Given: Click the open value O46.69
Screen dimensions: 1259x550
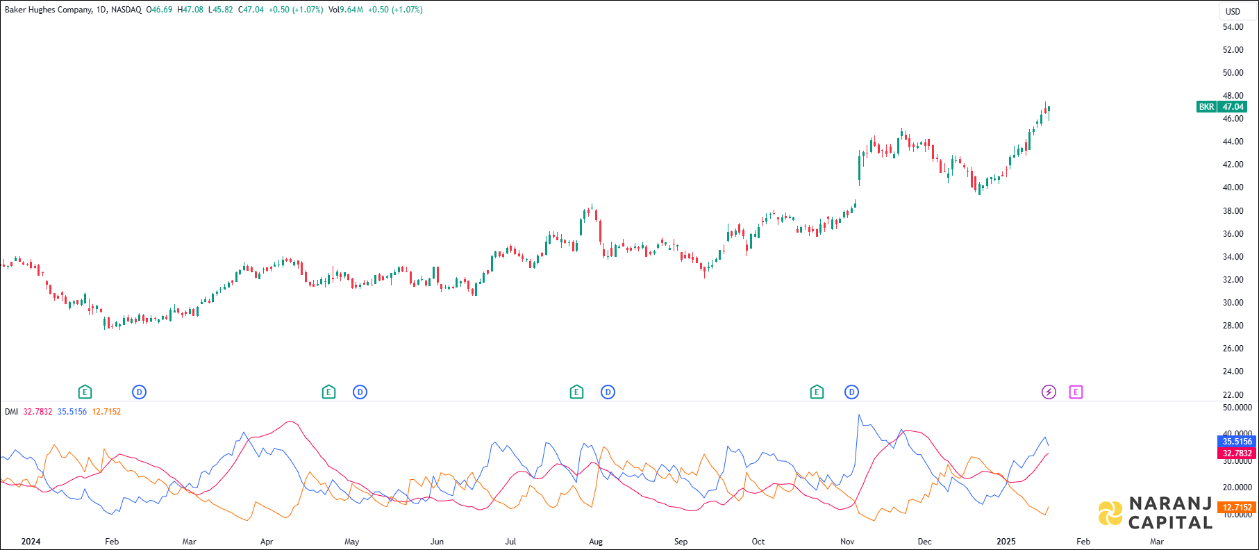Looking at the screenshot, I should (x=159, y=10).
